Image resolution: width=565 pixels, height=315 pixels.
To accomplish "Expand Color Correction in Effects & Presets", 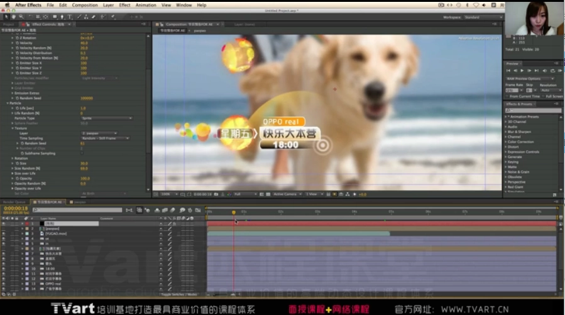I will pos(505,142).
